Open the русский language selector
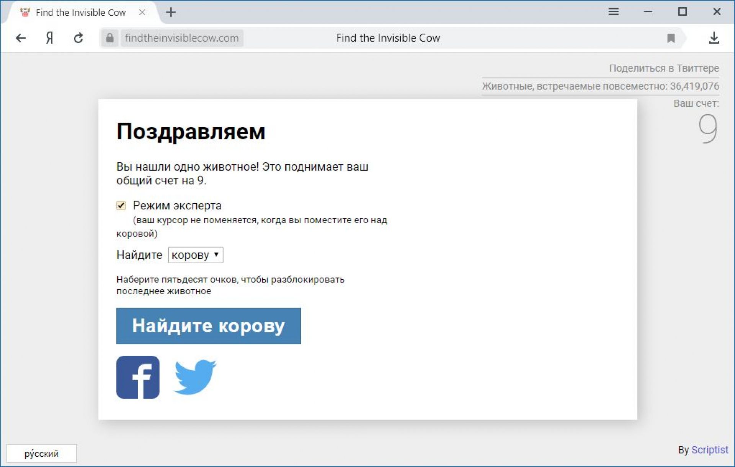Screen dimensions: 735x467 point(41,453)
